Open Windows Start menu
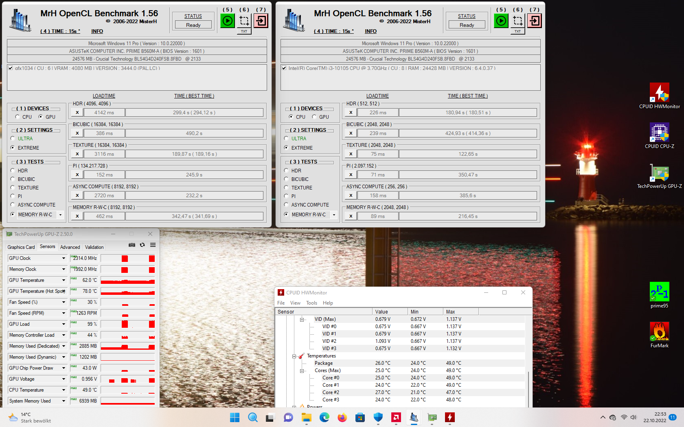Image resolution: width=684 pixels, height=427 pixels. pyautogui.click(x=235, y=417)
